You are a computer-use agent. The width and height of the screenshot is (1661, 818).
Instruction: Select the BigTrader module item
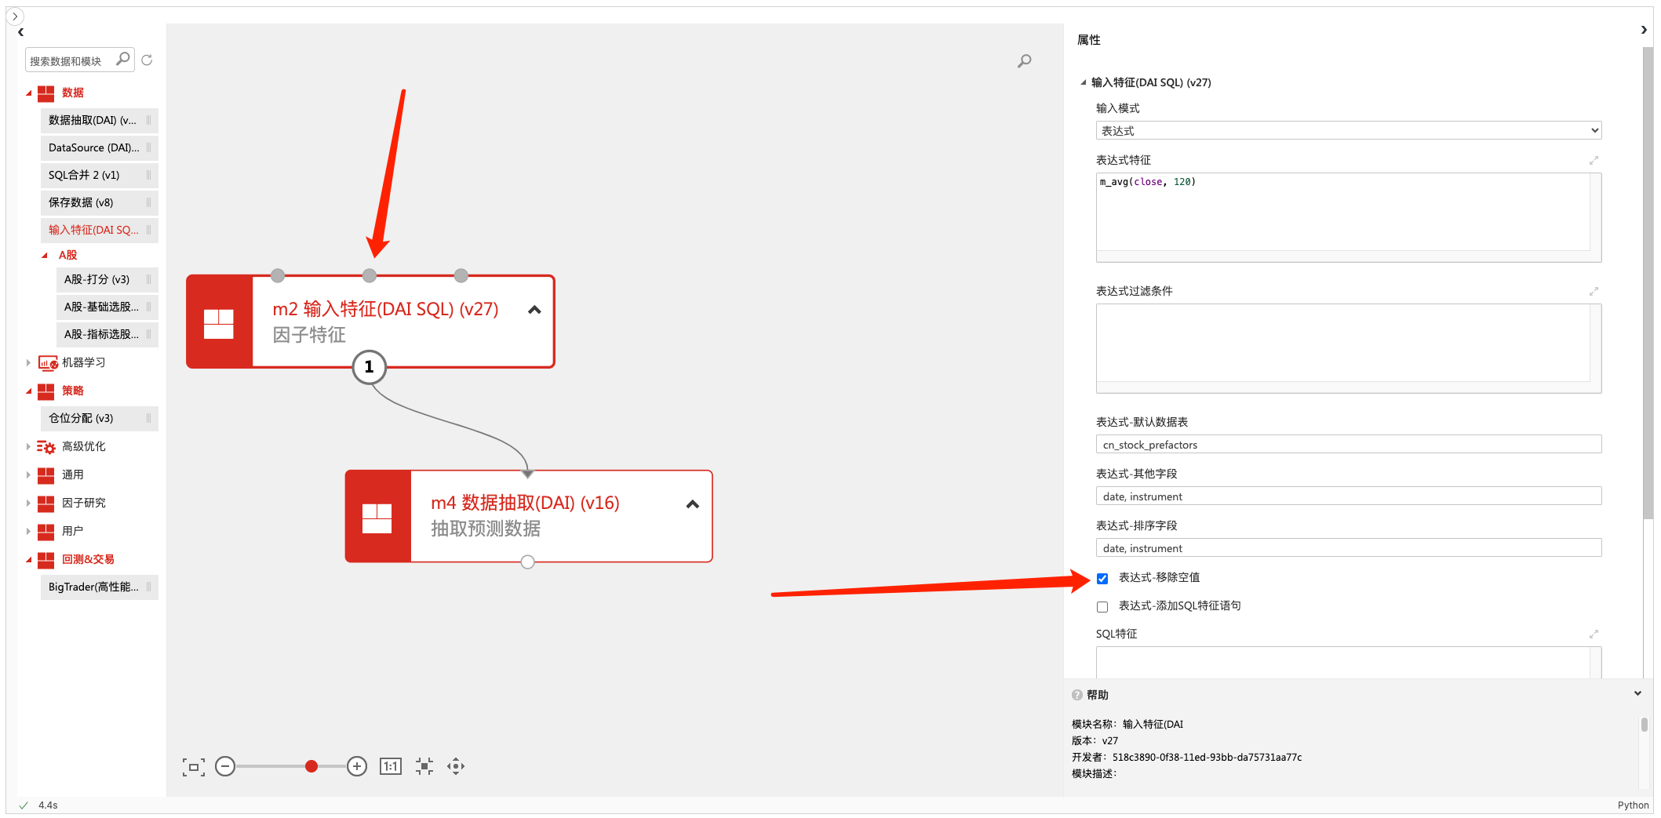point(93,587)
